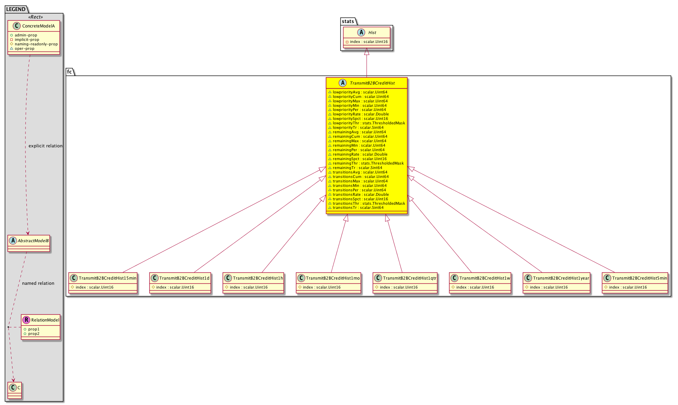Click lowpriorityThr : stats.ThresholdedMask attribute
The image size is (678, 405).
point(369,123)
